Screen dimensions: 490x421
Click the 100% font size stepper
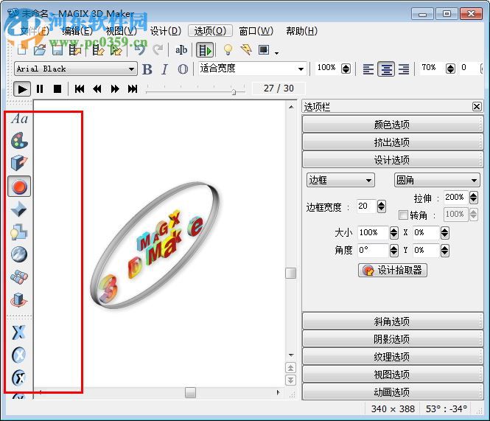pos(346,69)
